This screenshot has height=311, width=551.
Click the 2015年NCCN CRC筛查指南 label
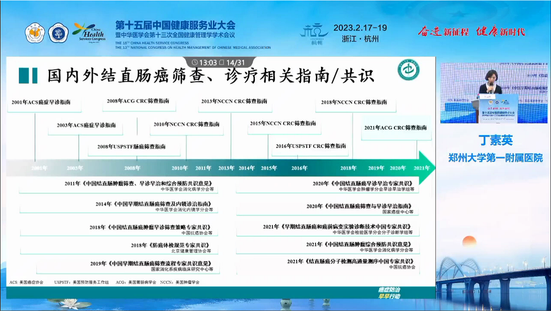283,124
